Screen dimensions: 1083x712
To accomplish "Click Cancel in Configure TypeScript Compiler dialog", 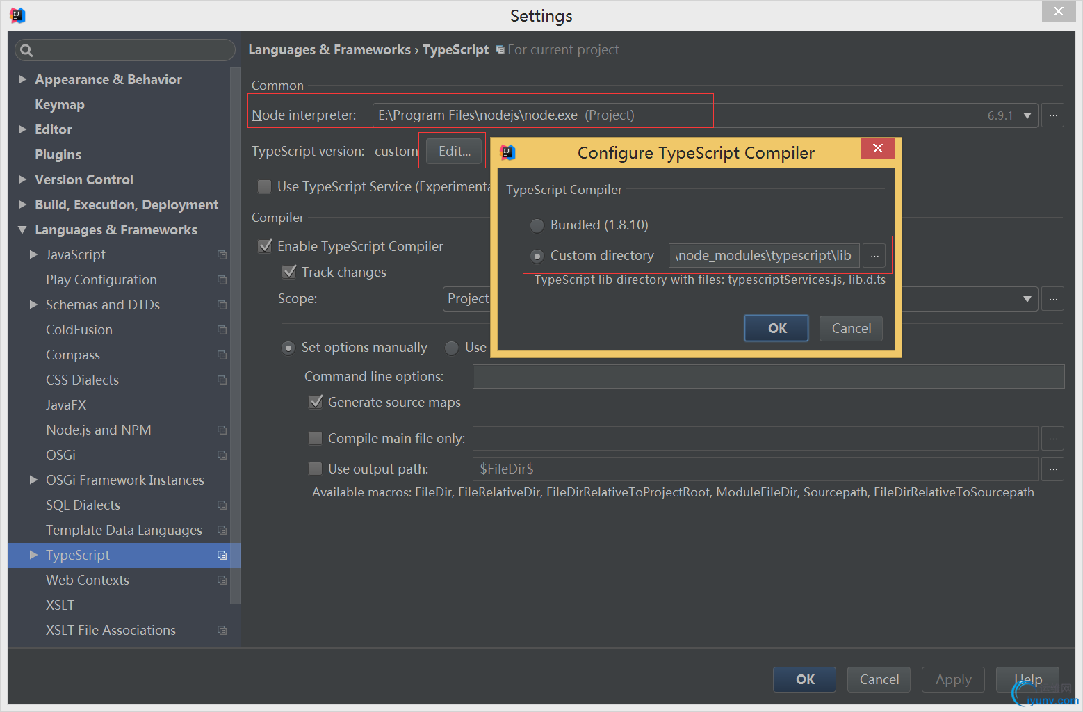I will pos(851,328).
